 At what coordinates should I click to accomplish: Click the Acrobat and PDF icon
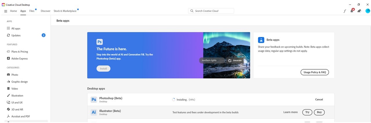coord(8,116)
